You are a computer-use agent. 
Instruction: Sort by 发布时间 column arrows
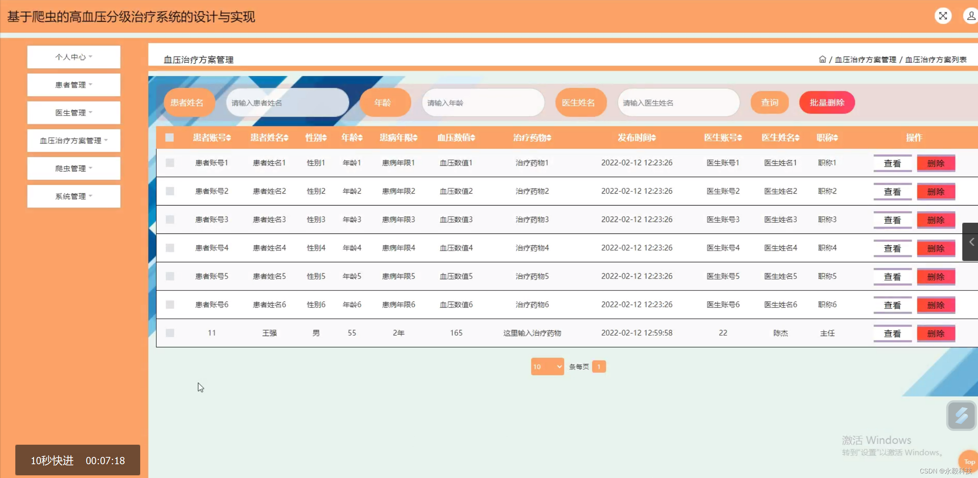[x=654, y=138]
